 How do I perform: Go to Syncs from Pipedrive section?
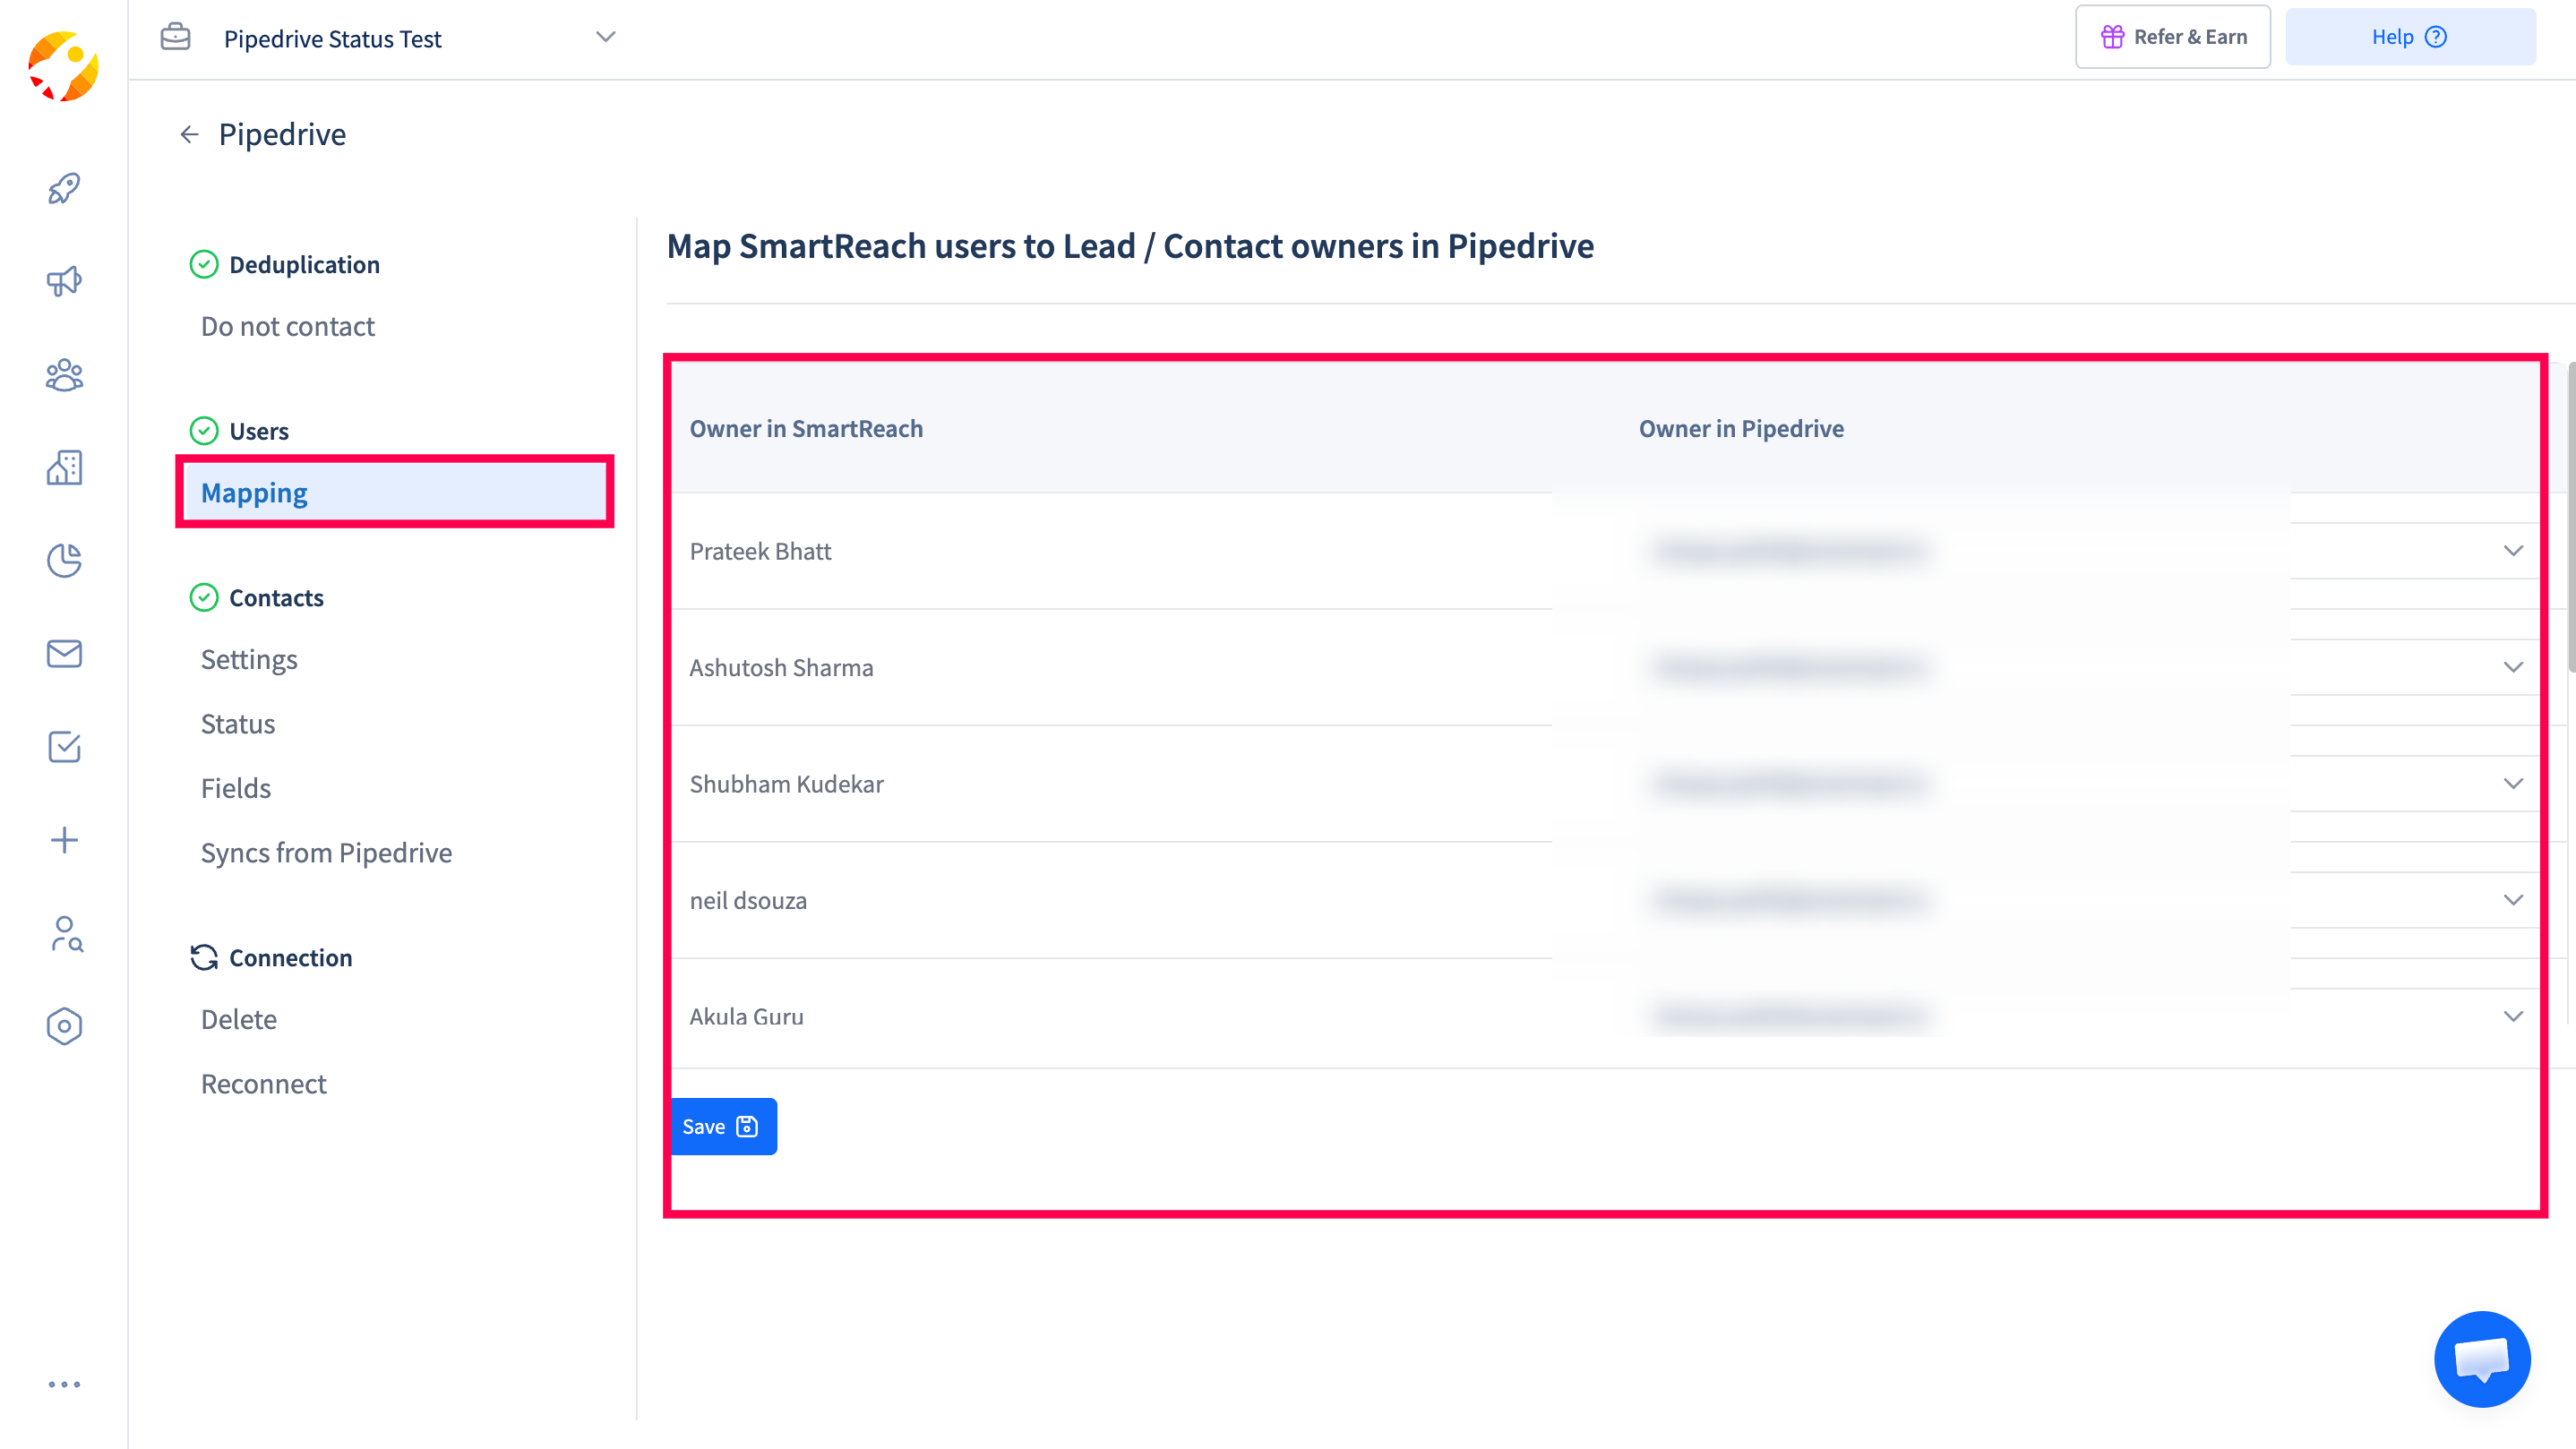tap(326, 852)
